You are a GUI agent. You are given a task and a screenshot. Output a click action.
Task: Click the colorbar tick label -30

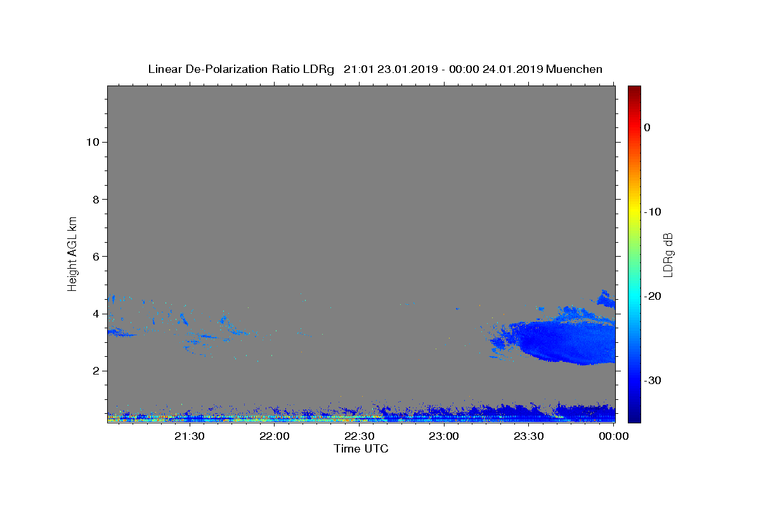coord(653,380)
